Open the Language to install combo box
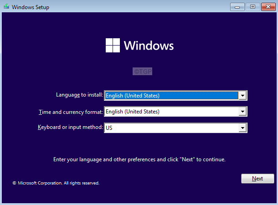The height and width of the screenshot is (205, 278). [x=175, y=96]
